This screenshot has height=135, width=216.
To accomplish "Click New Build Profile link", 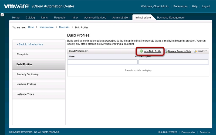I will coord(152,51).
